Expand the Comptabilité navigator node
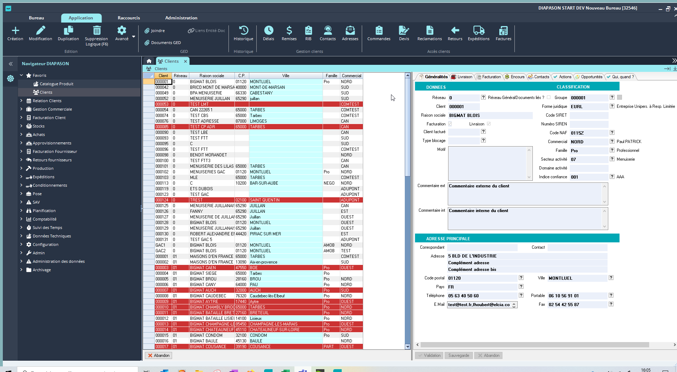The image size is (677, 372). point(22,219)
